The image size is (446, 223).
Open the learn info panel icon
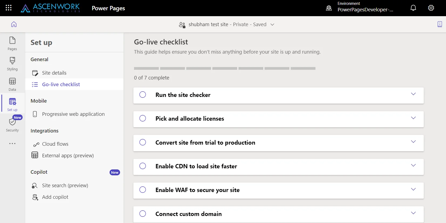tap(440, 24)
